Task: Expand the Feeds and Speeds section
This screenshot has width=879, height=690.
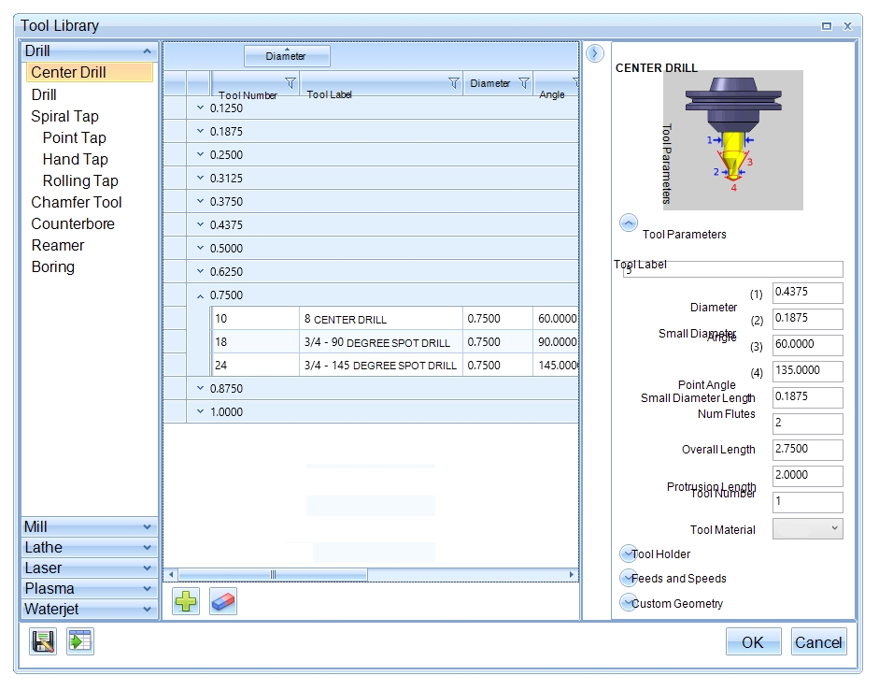Action: [629, 578]
